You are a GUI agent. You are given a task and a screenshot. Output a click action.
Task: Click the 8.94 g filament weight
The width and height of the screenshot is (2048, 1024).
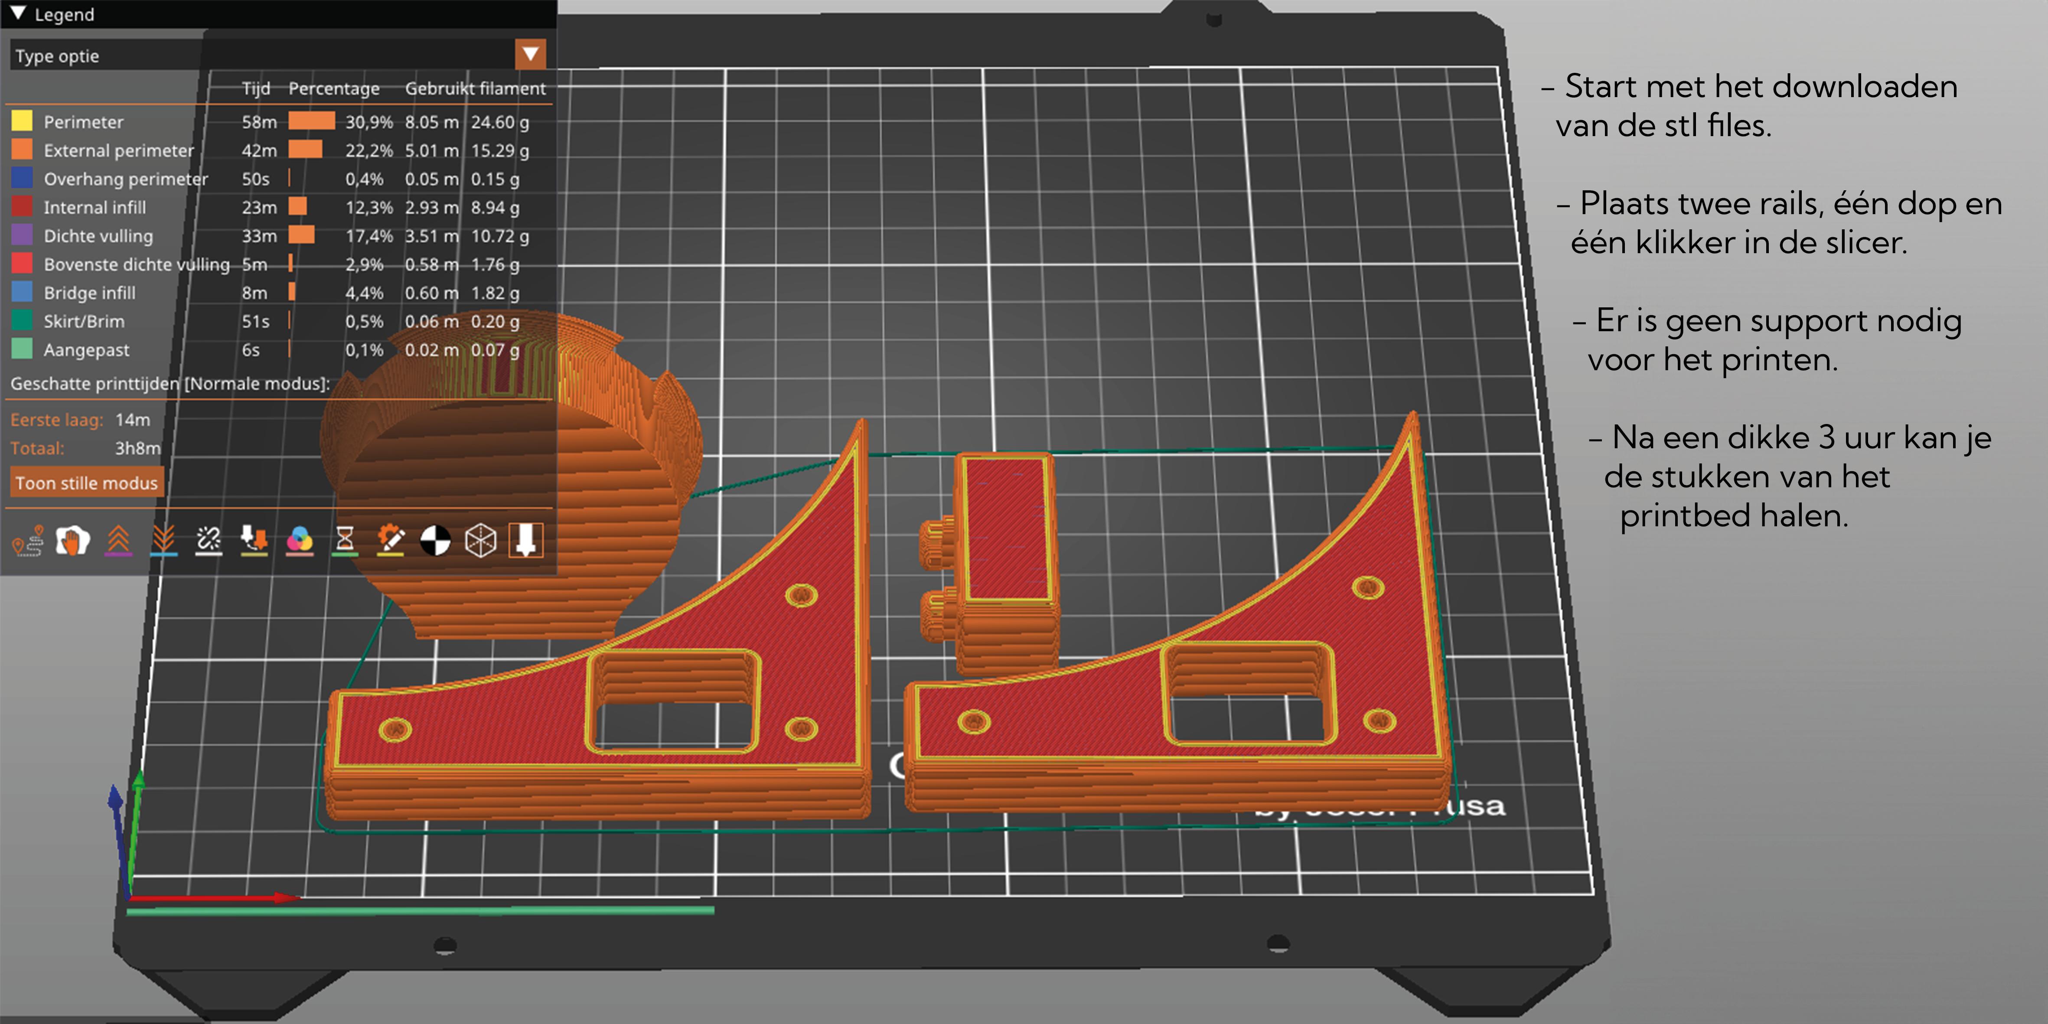click(x=495, y=208)
